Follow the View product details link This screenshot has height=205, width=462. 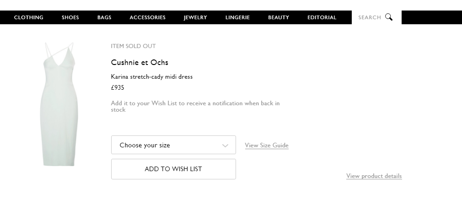[374, 176]
